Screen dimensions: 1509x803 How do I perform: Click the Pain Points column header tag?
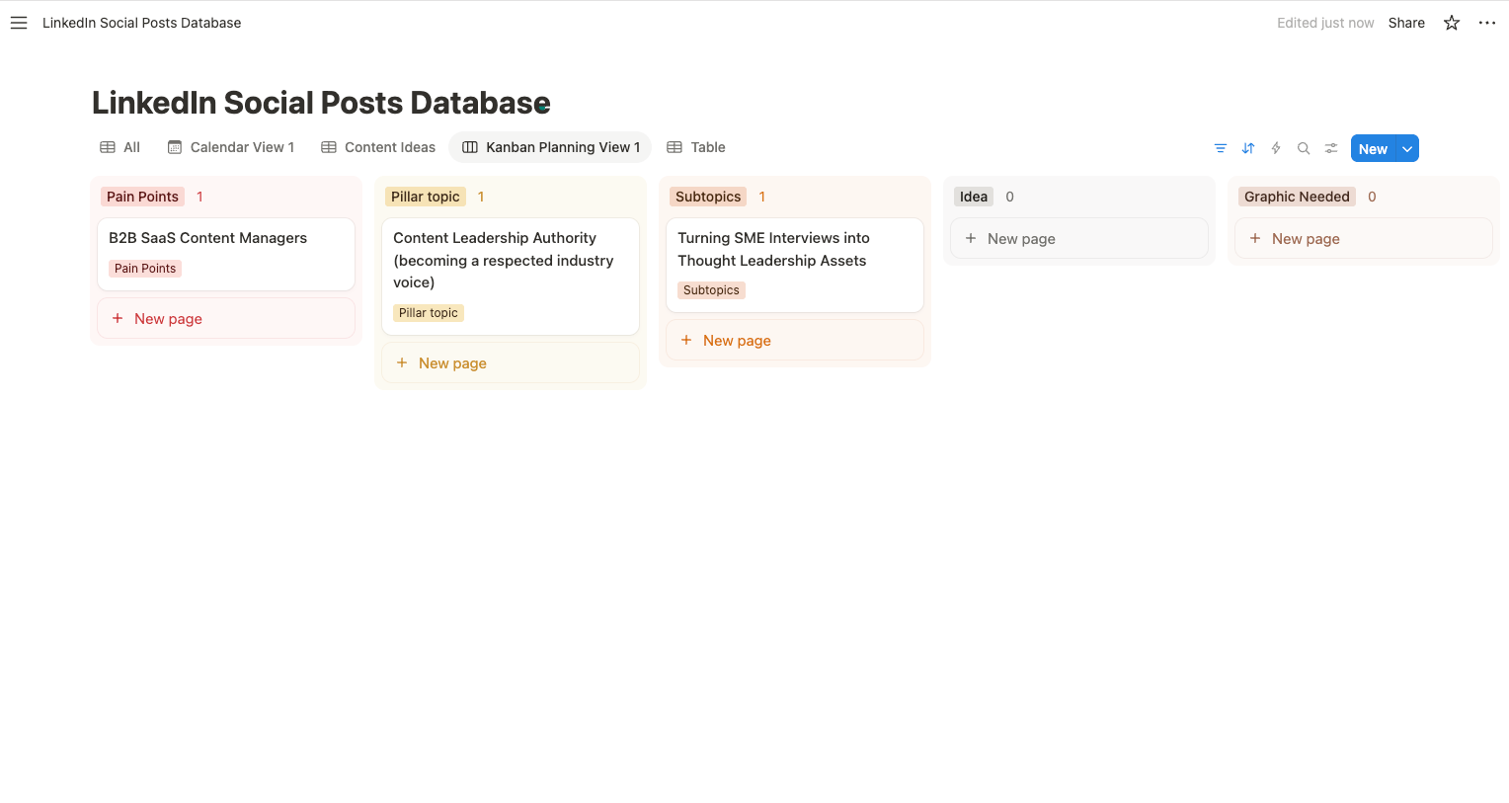coord(142,197)
